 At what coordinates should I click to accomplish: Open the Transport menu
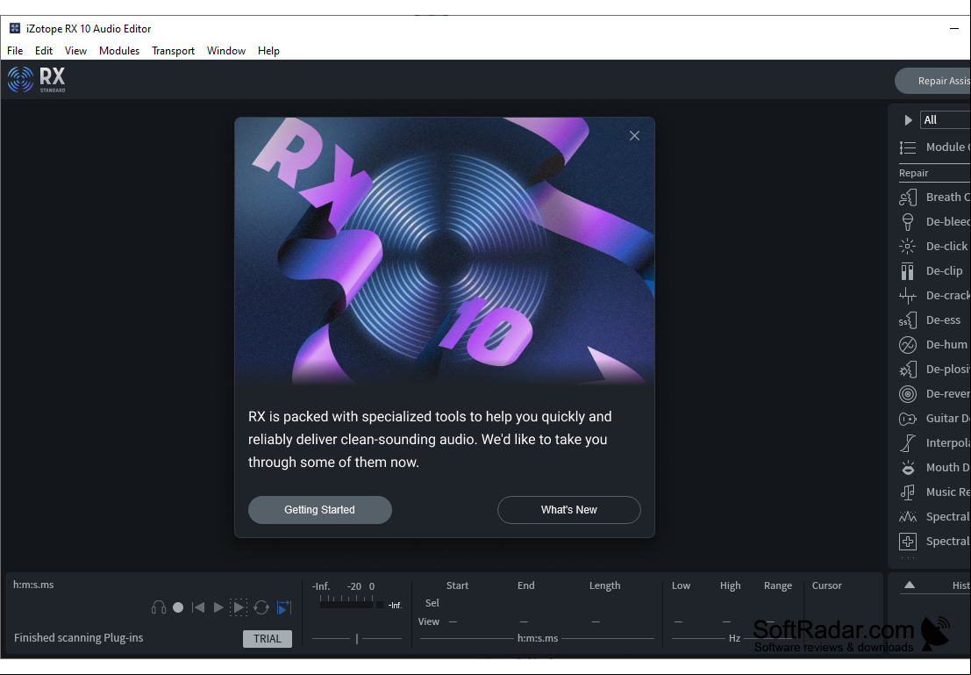pyautogui.click(x=173, y=51)
